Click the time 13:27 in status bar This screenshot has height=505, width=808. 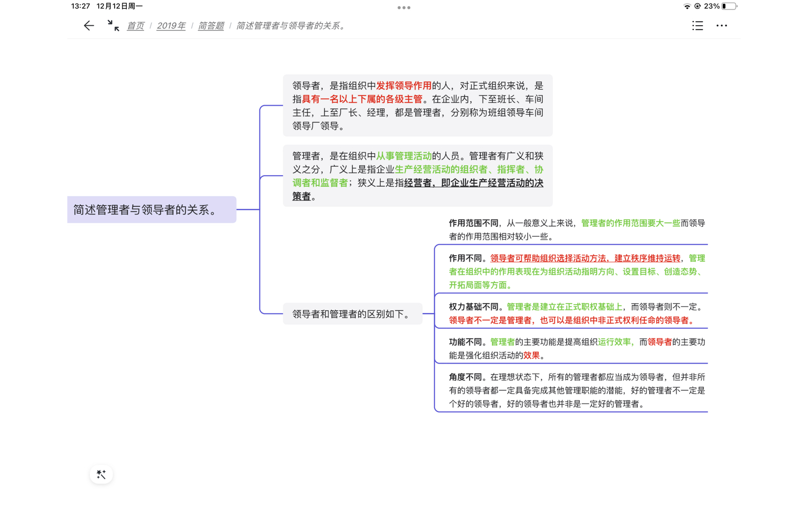80,6
